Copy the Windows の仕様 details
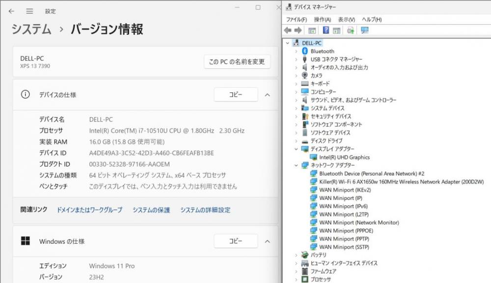The width and height of the screenshot is (491, 283). 236,241
